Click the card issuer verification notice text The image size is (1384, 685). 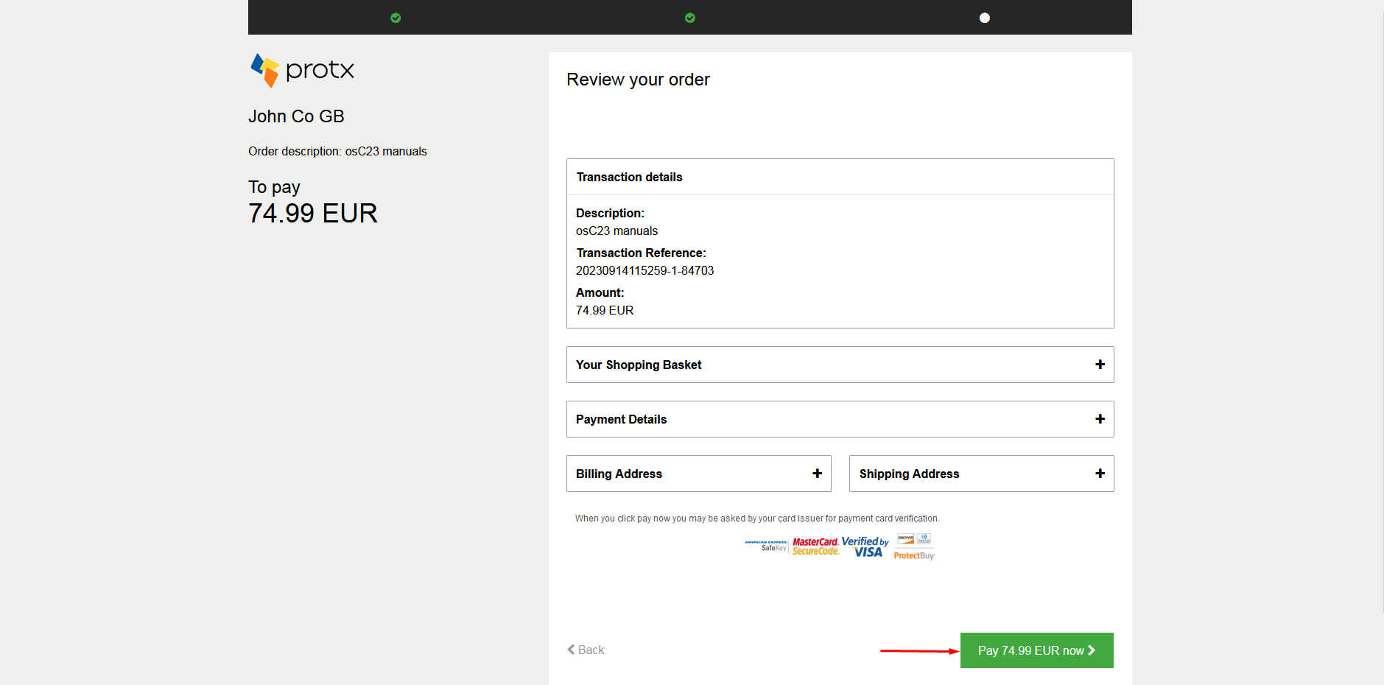pos(757,519)
